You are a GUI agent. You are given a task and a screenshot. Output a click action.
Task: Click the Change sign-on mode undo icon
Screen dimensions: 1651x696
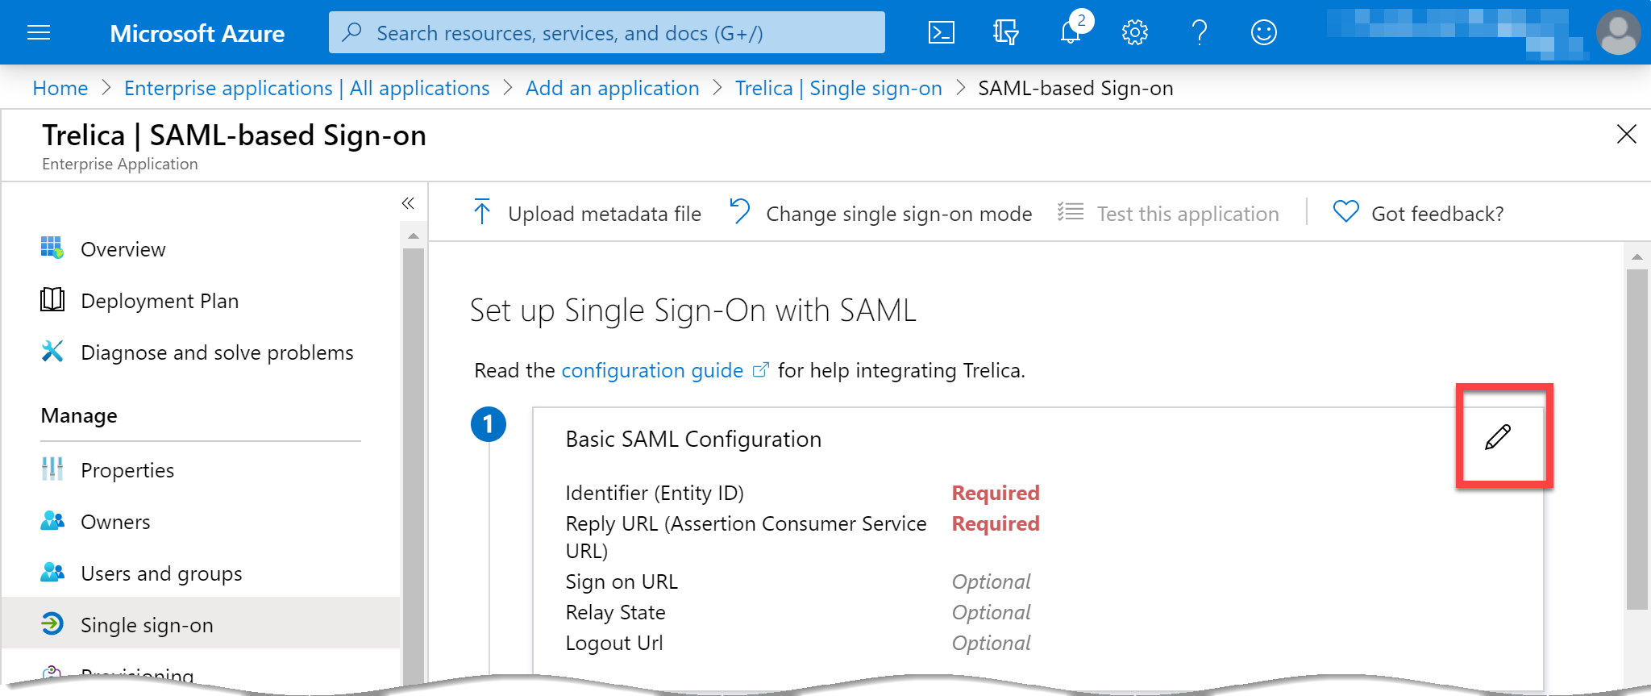(740, 211)
